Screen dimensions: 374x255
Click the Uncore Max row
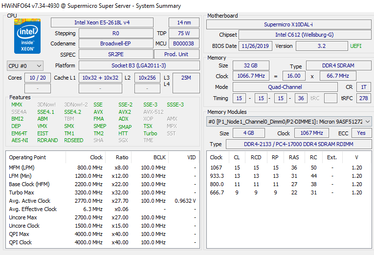(103, 217)
